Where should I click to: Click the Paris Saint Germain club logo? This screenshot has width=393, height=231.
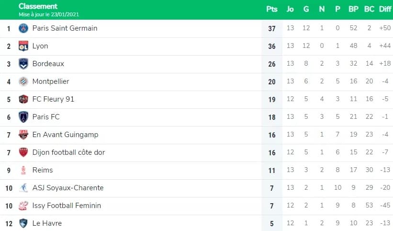tap(23, 28)
